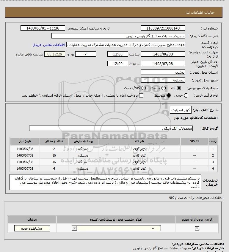Click the delivery city field عسلویه
Viewport: 229px width, 252px height.
[163, 80]
